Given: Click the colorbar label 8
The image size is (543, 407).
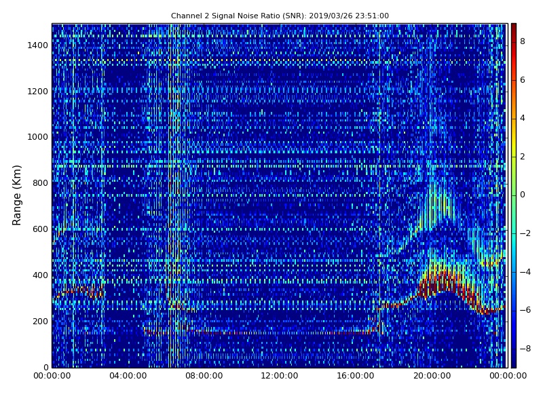Looking at the screenshot, I should (523, 41).
